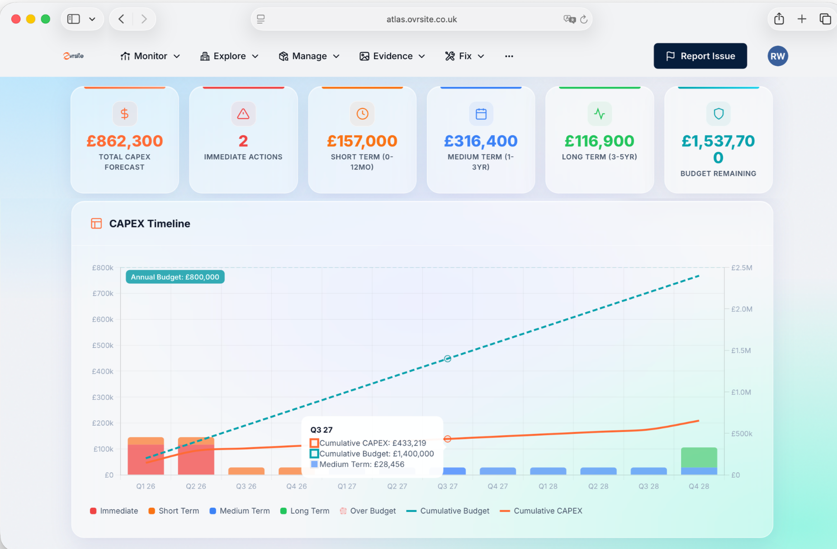Select the clock icon on Short Term card

(362, 114)
